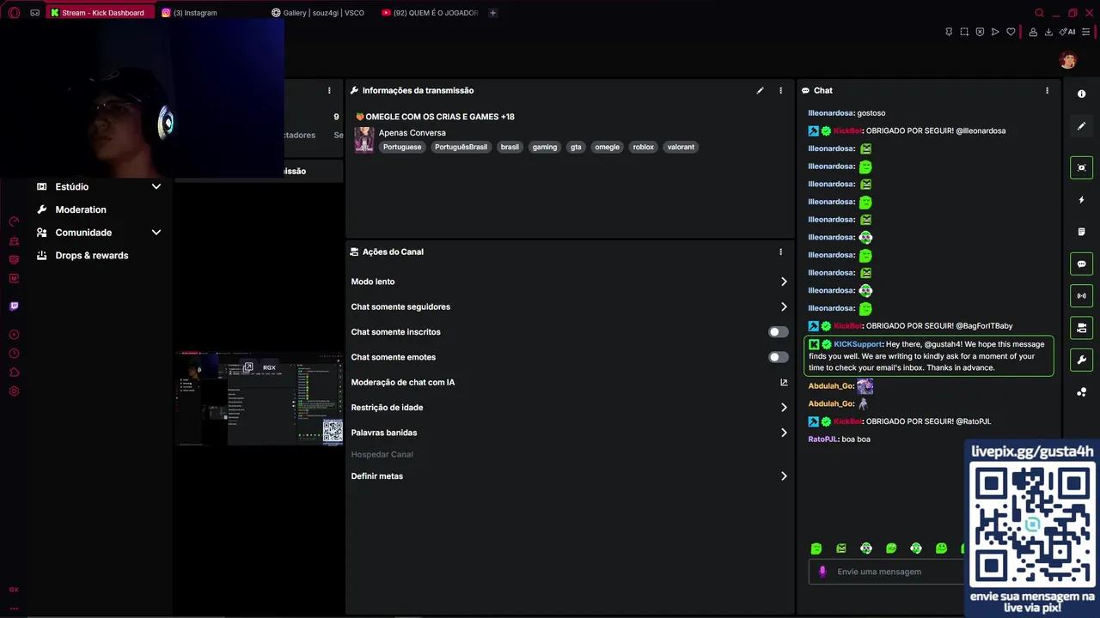
Task: Open the Opera menu logo at top left
Action: click(x=14, y=13)
